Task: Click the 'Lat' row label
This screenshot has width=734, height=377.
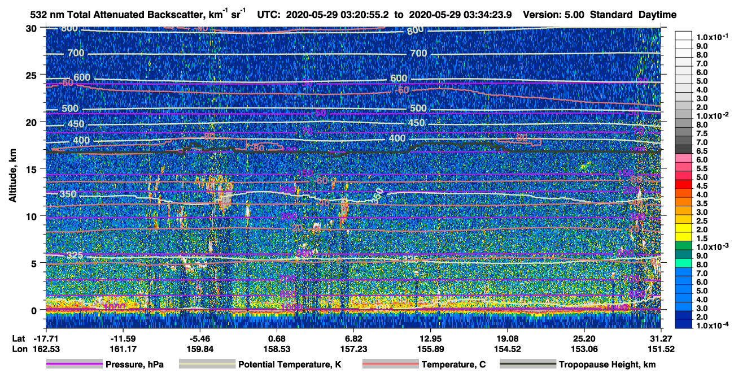Action: point(19,338)
